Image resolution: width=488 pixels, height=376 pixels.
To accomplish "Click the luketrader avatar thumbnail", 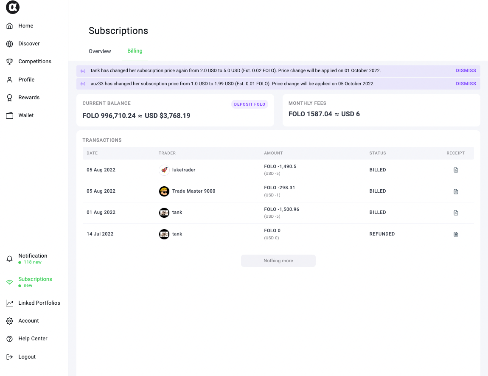I will pyautogui.click(x=164, y=170).
